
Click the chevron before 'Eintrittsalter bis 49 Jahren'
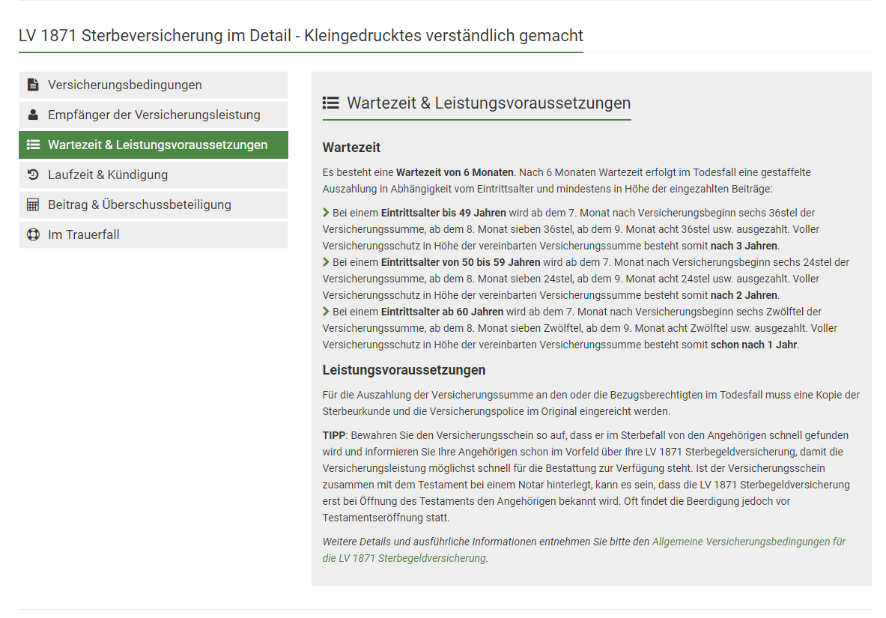pyautogui.click(x=326, y=213)
